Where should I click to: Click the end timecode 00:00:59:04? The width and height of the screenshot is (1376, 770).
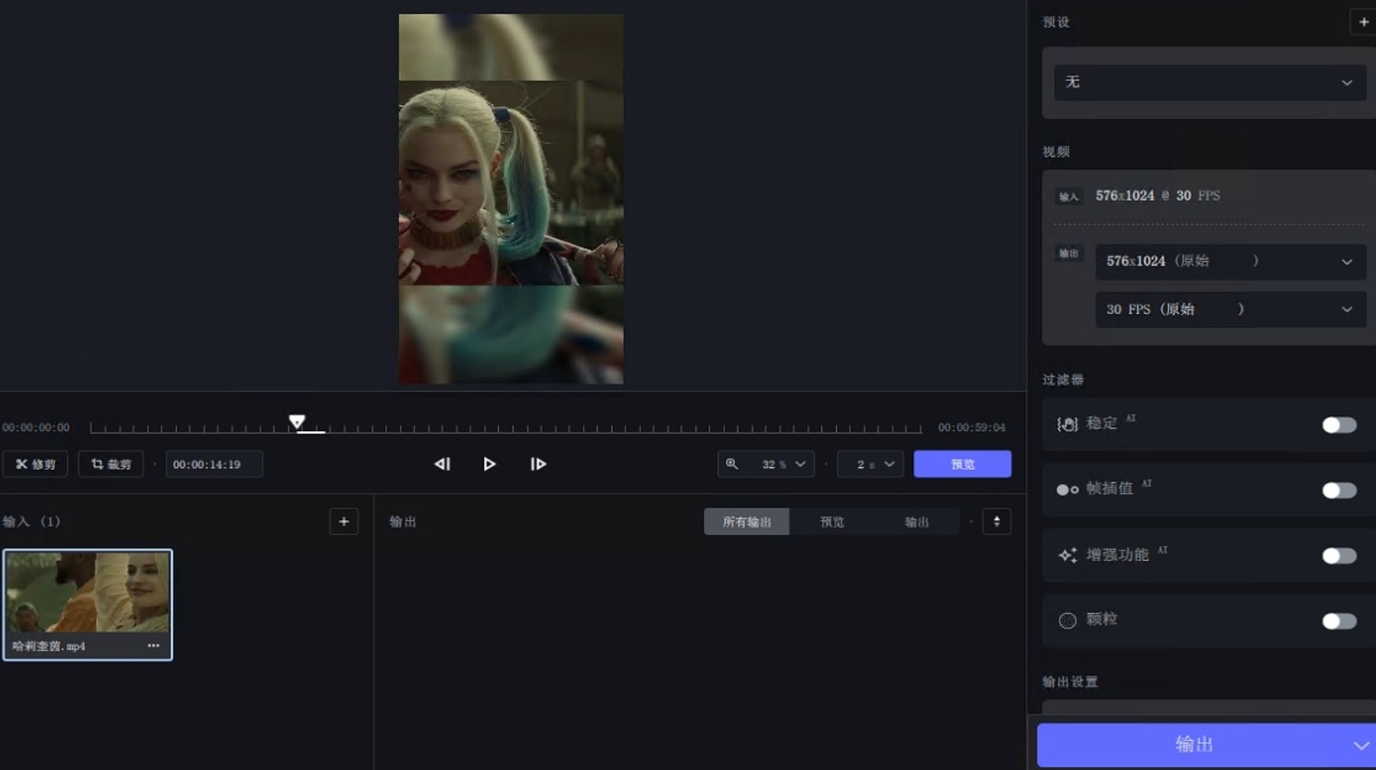tap(972, 428)
